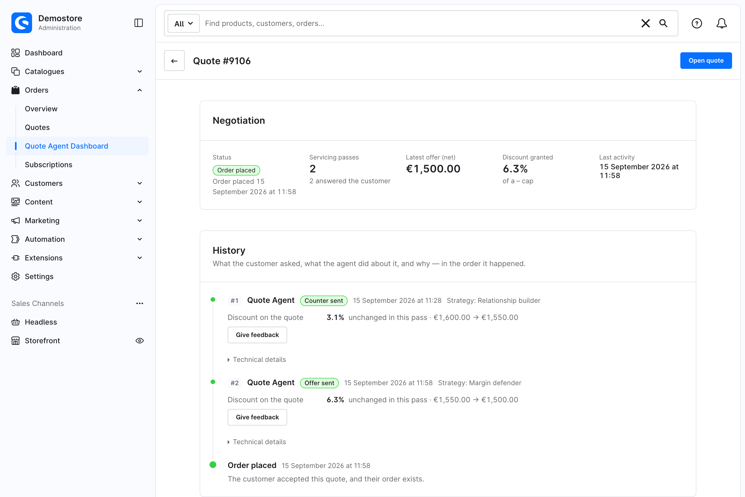This screenshot has height=497, width=745.
Task: Click the Order placed status badge
Action: click(x=236, y=170)
